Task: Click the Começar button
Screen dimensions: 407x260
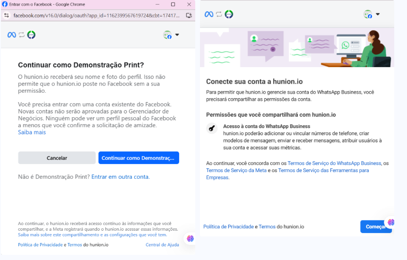Action: [376, 226]
